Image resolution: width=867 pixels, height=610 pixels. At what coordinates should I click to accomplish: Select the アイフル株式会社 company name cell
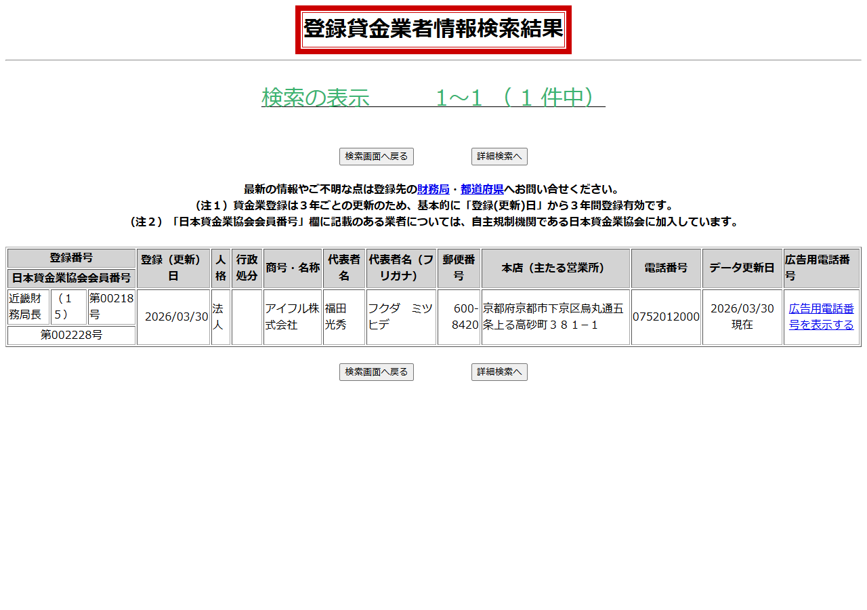click(x=293, y=317)
